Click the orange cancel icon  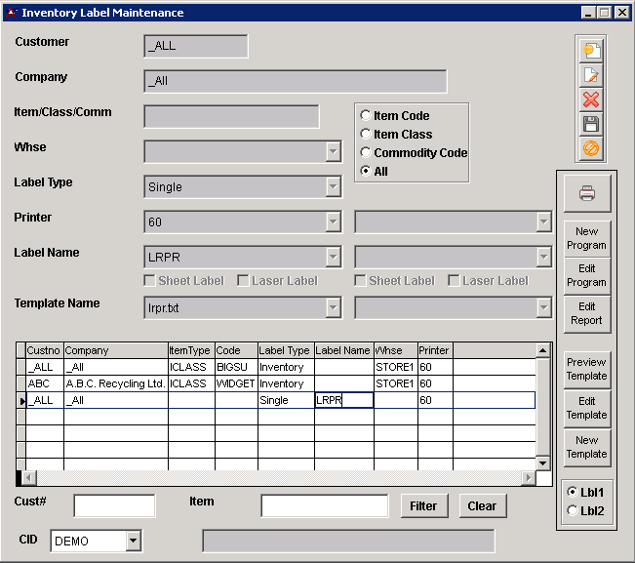click(591, 148)
